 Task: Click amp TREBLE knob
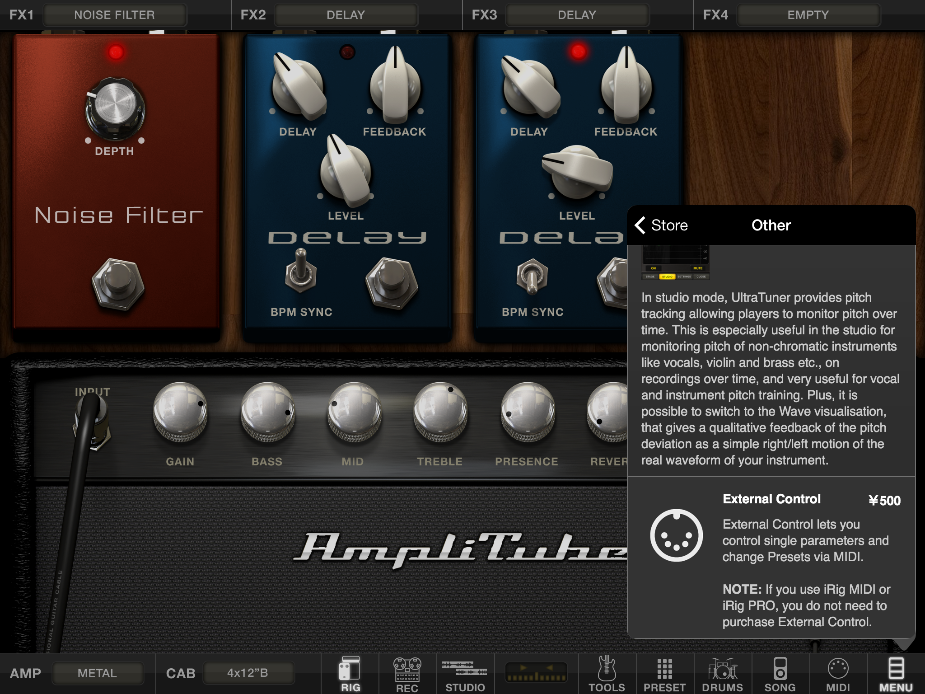441,413
